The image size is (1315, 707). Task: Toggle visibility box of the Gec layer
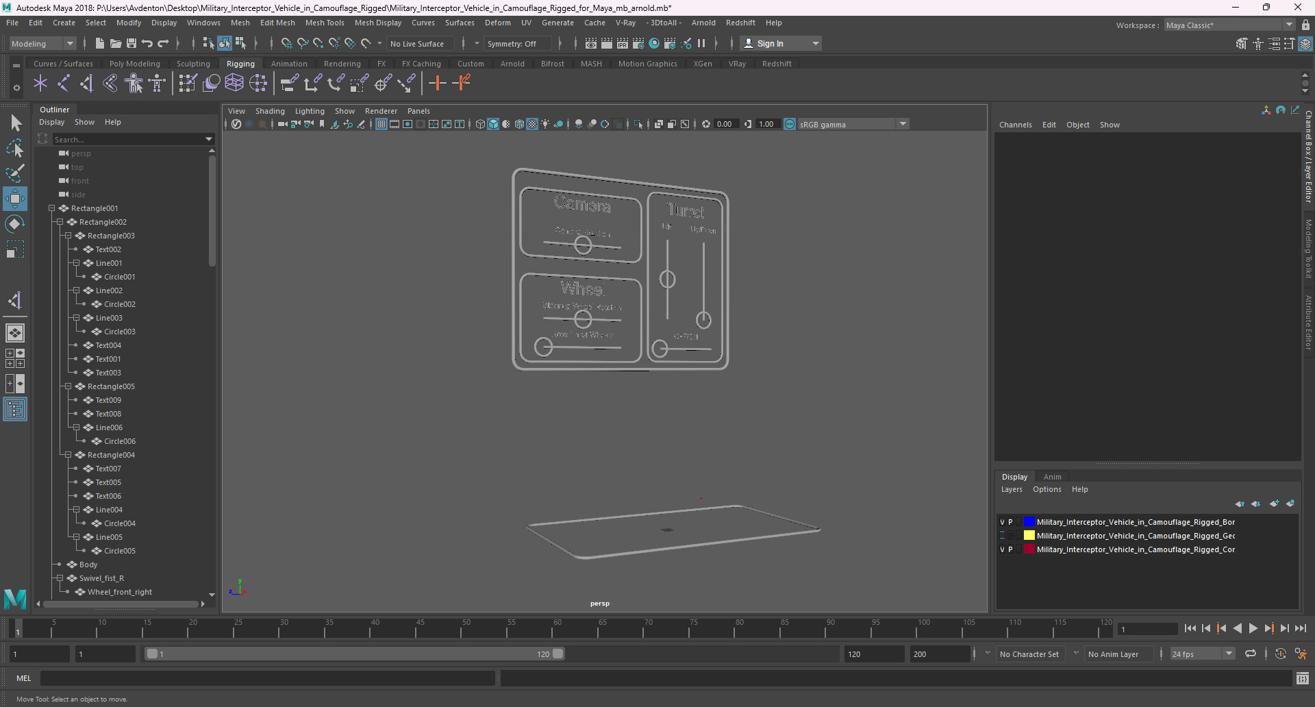click(x=1002, y=536)
